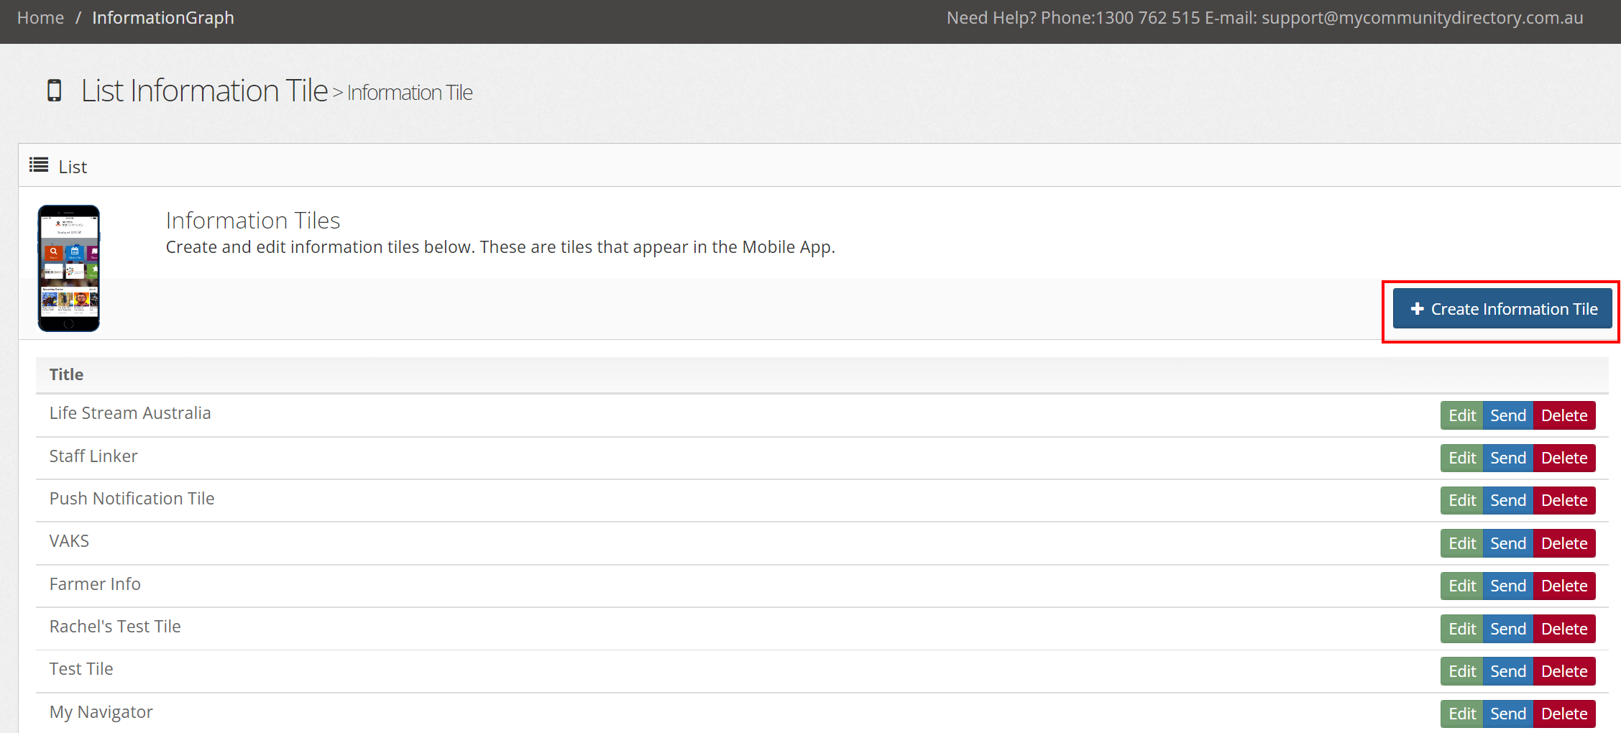The image size is (1621, 733).
Task: Click the Information Tile subtitle link
Action: click(410, 93)
